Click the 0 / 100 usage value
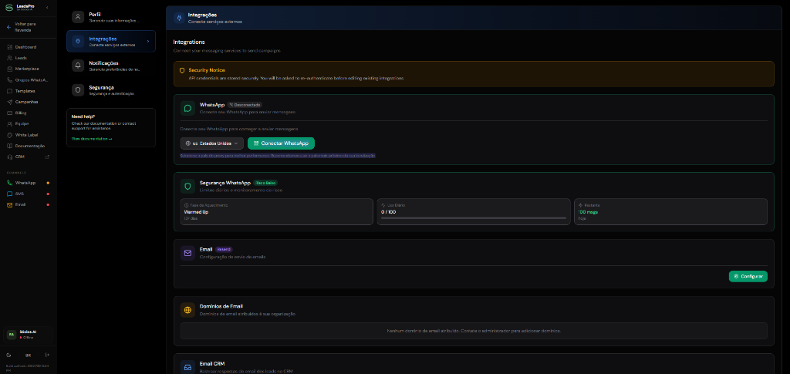This screenshot has height=374, width=790. (389, 212)
